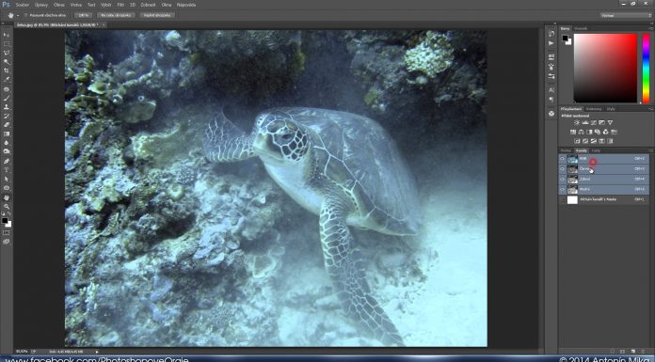Image resolution: width=655 pixels, height=362 pixels.
Task: Select the Eyedropper tool
Action: [x=7, y=79]
